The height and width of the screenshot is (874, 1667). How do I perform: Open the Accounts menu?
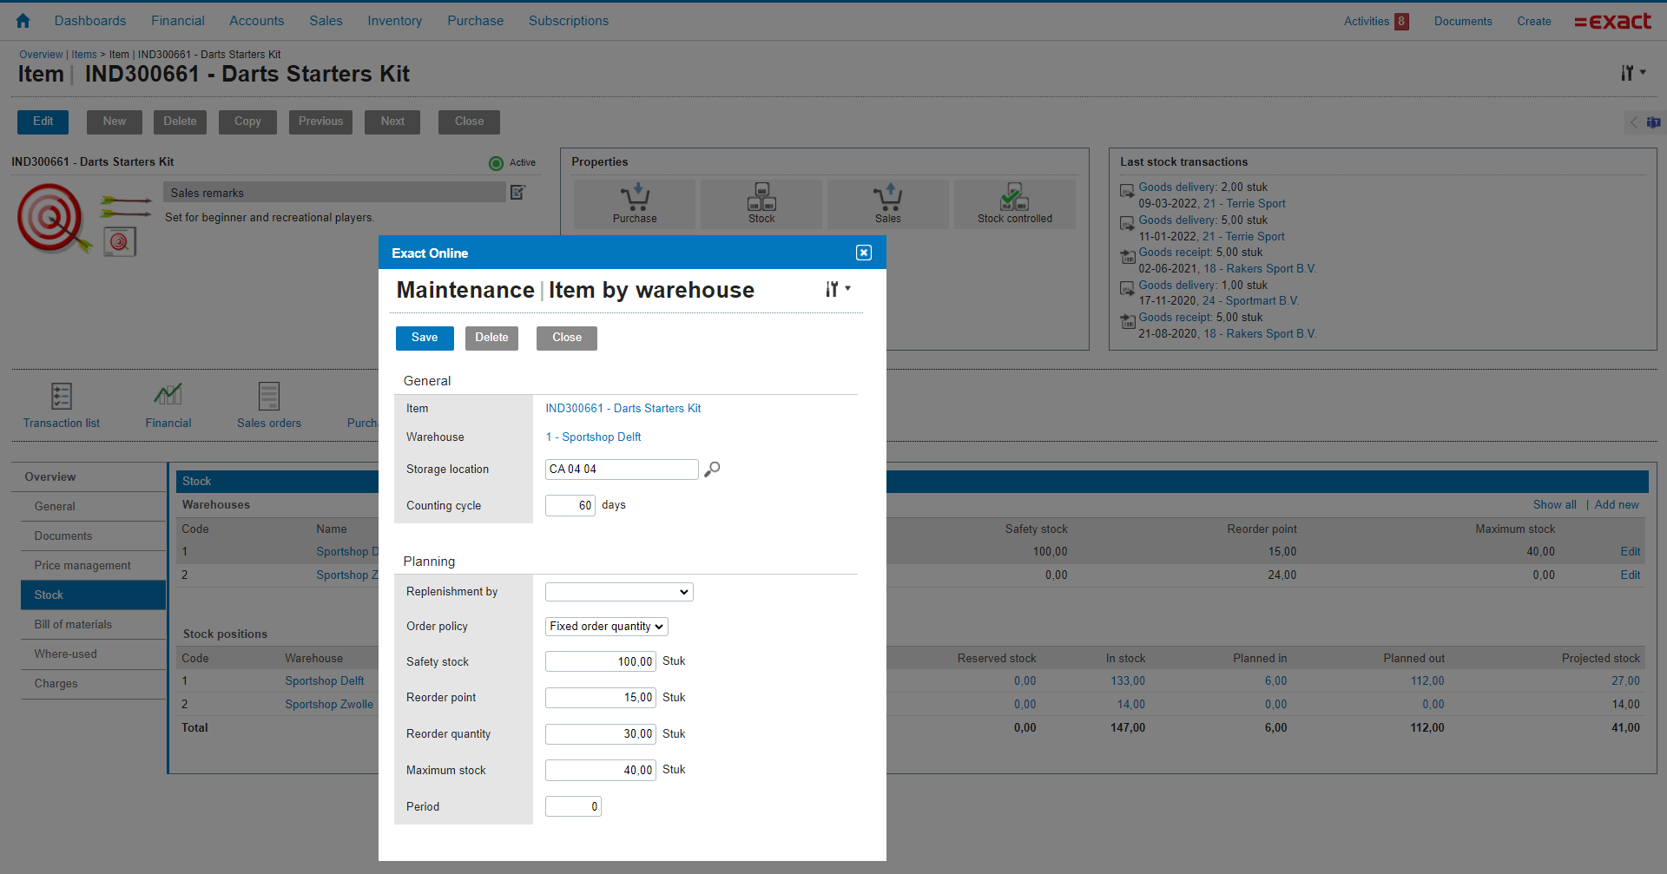pos(256,21)
